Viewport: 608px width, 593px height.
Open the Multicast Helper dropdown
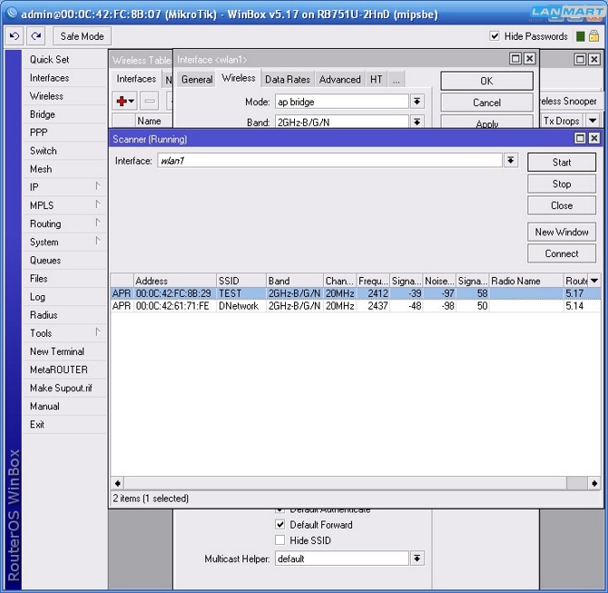(417, 558)
